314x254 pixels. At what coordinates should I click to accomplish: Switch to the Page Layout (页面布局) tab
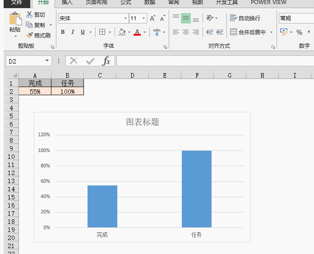click(x=97, y=2)
